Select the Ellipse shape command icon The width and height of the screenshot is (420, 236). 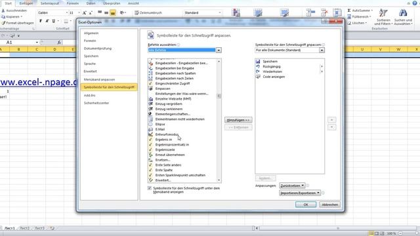click(150, 124)
